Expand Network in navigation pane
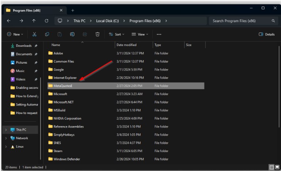This screenshot has width=281, height=171. pyautogui.click(x=6, y=138)
